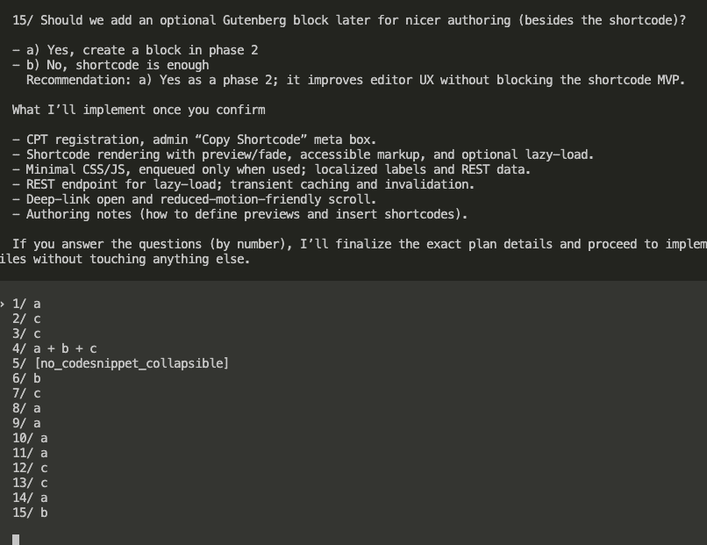Screen dimensions: 707x545
Task: Click the block cursor at the bottom
Action: point(16,539)
